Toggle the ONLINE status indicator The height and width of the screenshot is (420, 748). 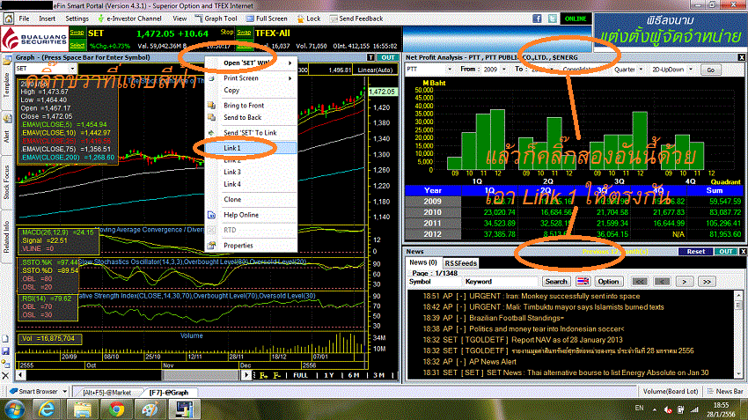point(576,18)
